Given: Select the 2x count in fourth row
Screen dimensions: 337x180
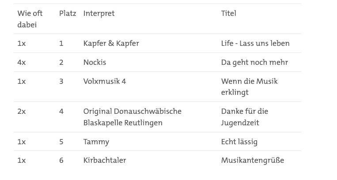Looking at the screenshot, I should click(x=21, y=112).
